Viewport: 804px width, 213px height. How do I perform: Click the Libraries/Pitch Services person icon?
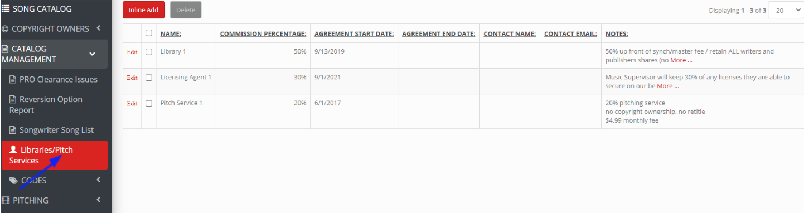[13, 149]
